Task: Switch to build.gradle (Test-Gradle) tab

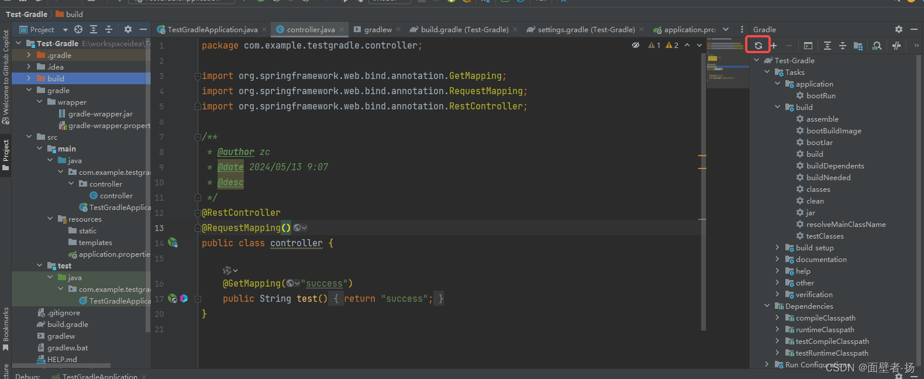Action: point(464,29)
